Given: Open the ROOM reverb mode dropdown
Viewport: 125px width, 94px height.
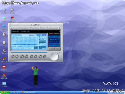Looking at the screenshot, I should (42, 42).
